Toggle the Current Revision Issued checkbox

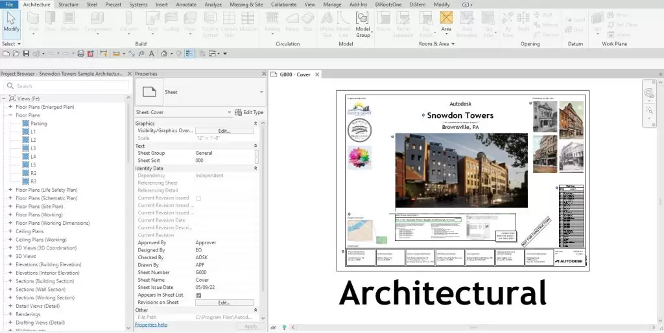[198, 198]
